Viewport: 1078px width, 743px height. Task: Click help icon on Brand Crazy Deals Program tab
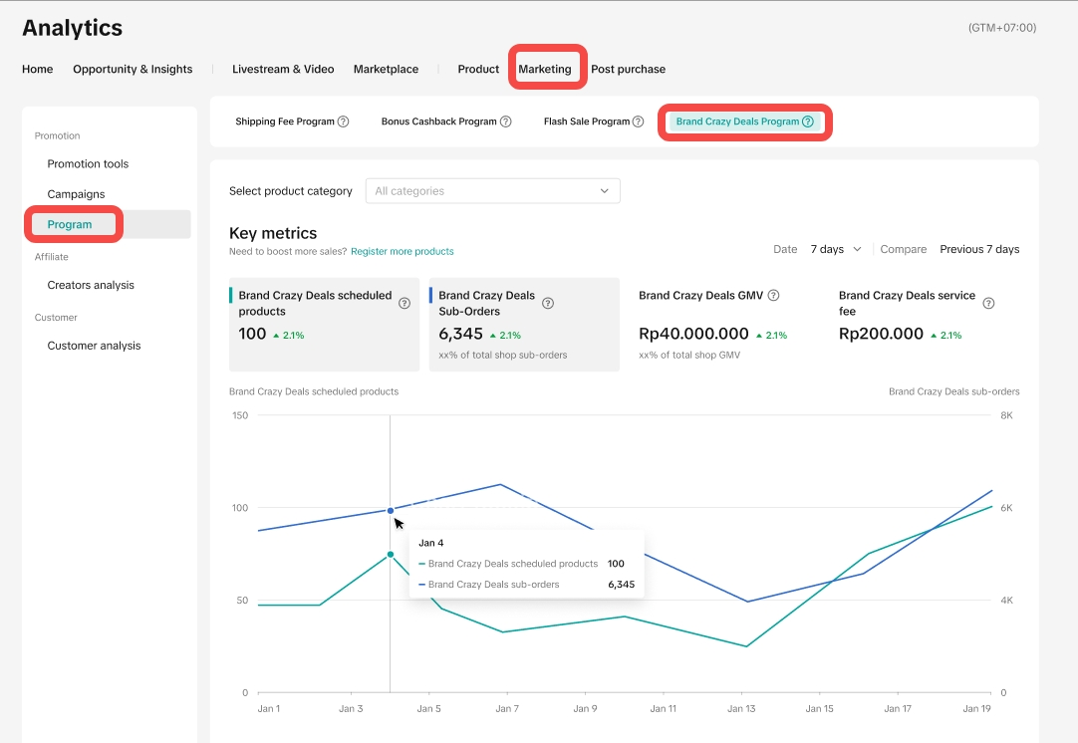tap(808, 122)
